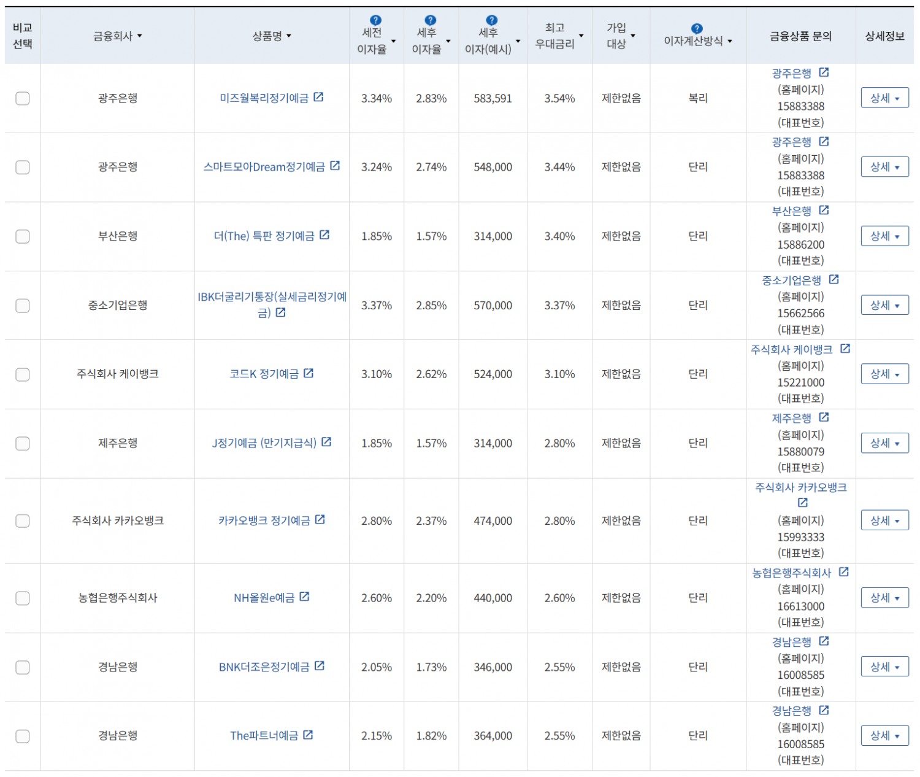Image resolution: width=920 pixels, height=777 pixels.
Task: Check compare box for BNK더조은정기예금 row
Action: 23,667
